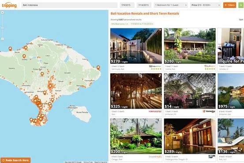Click the Bali, Indonesia location field

coord(69,5)
